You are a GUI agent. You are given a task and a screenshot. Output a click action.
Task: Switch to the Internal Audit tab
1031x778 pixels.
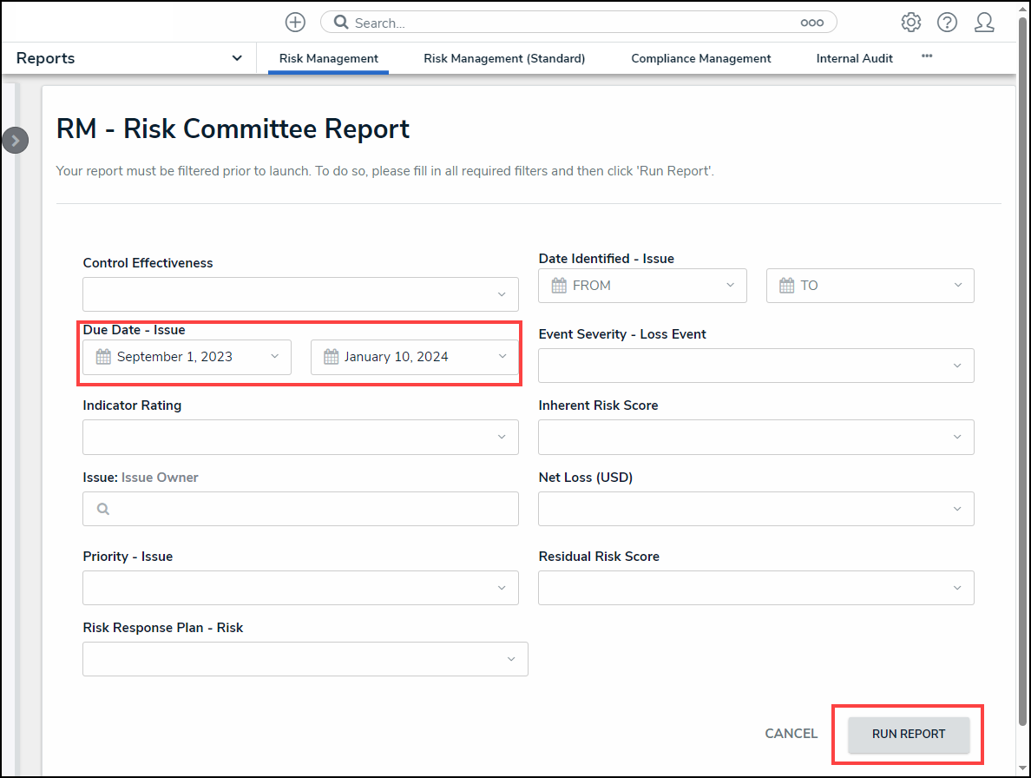point(854,59)
